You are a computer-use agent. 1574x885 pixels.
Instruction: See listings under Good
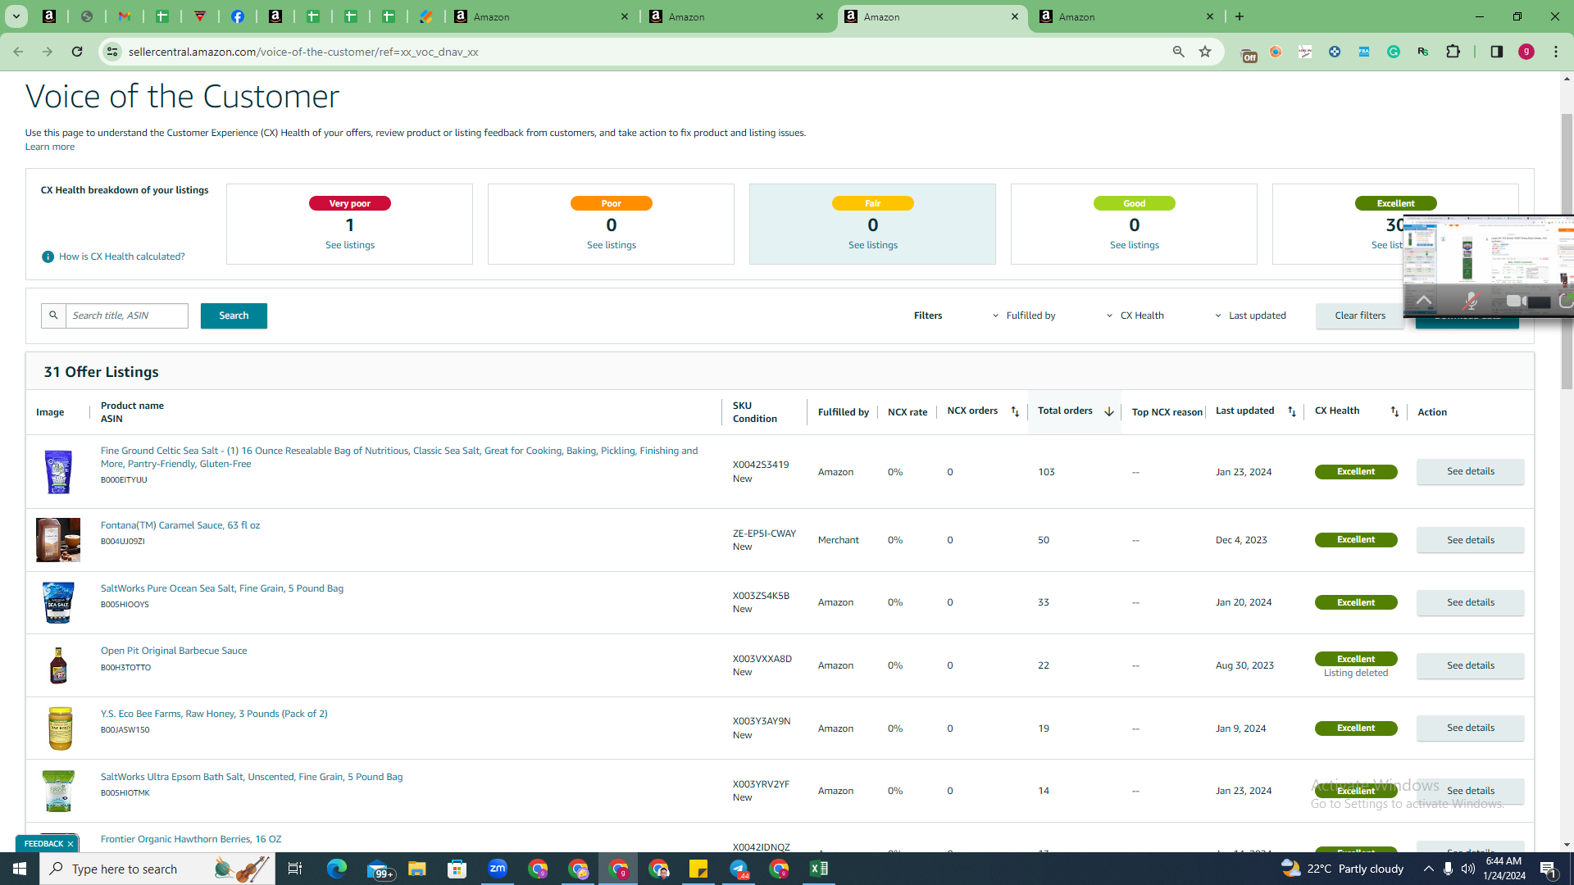pyautogui.click(x=1135, y=245)
